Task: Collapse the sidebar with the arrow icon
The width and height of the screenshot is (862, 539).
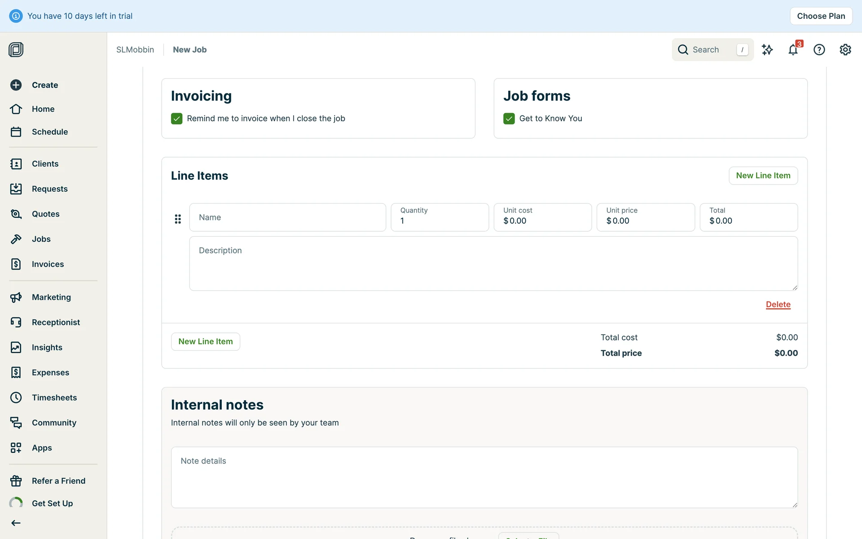Action: click(16, 523)
